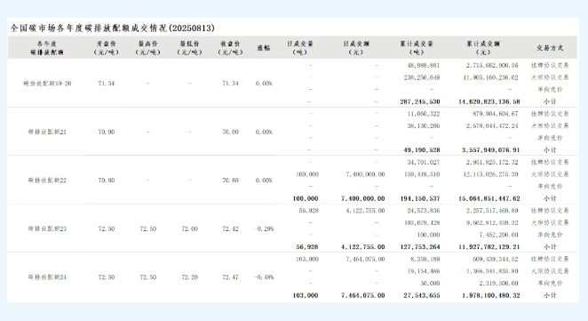Select the 72.20 lowest price cell

tap(189, 277)
